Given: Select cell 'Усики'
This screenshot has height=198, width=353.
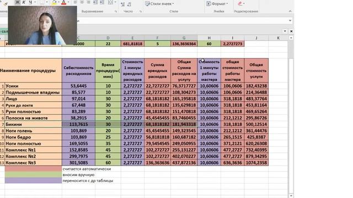Looking at the screenshot, I should [x=33, y=86].
